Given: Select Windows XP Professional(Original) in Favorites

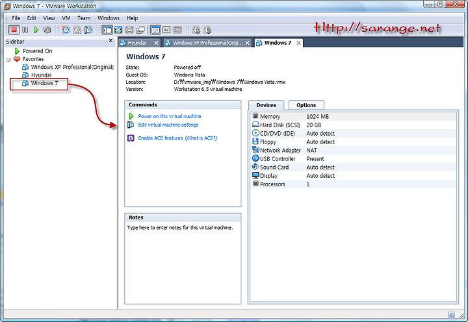Looking at the screenshot, I should [72, 67].
